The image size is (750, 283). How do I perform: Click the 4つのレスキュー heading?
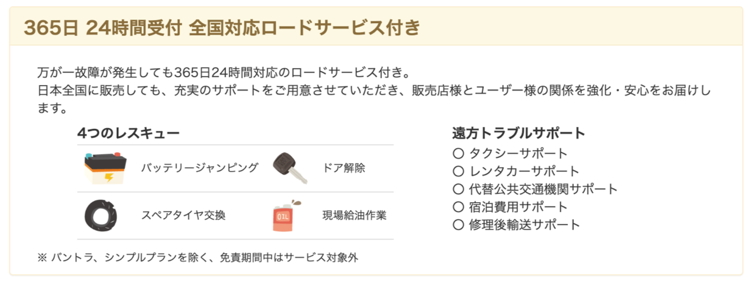click(129, 133)
